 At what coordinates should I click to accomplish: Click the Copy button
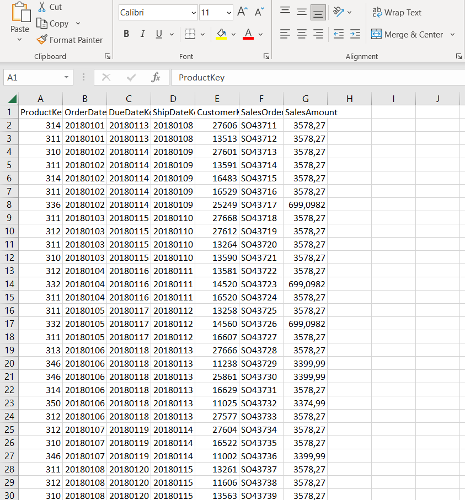(x=53, y=24)
